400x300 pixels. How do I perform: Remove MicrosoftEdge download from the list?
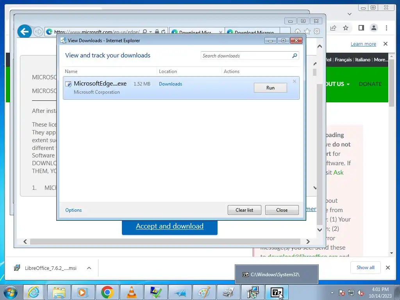(295, 81)
